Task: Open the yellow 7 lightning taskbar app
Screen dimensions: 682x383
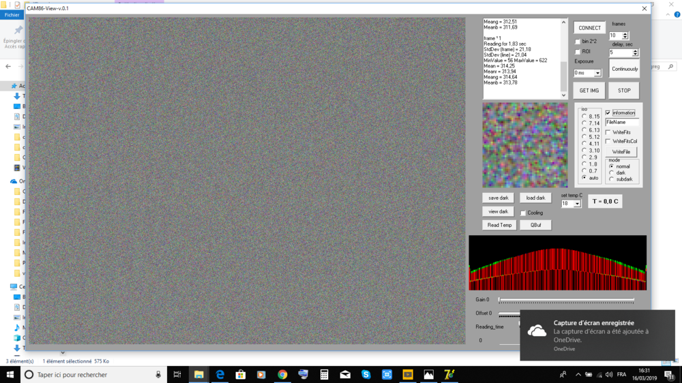Action: (449, 374)
